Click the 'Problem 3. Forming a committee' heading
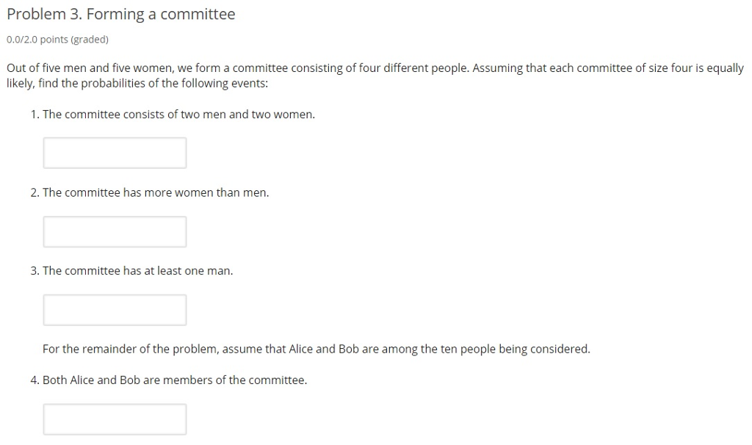Screen dimensions: 752x445 tap(120, 14)
